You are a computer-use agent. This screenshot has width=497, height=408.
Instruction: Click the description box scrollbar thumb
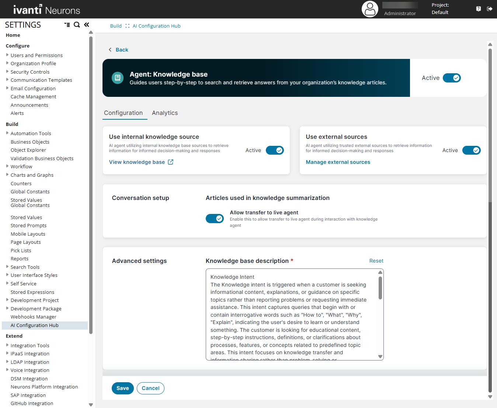pos(380,288)
